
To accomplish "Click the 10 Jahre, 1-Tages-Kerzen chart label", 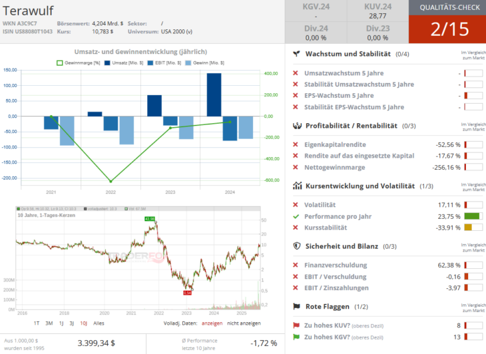I will click(46, 215).
